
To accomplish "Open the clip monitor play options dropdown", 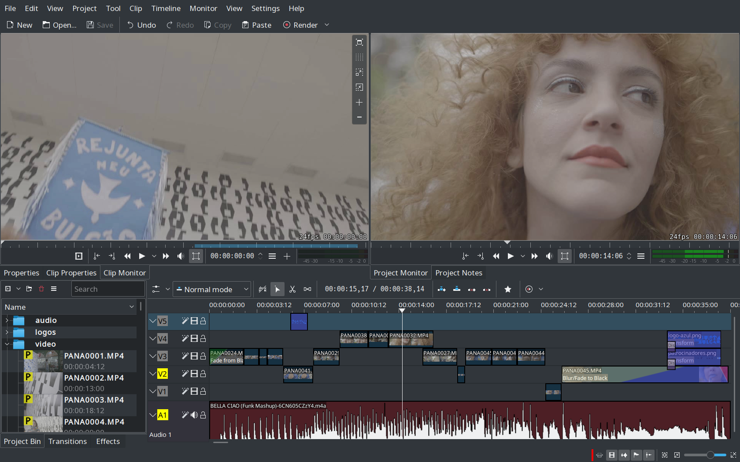I will pyautogui.click(x=154, y=256).
